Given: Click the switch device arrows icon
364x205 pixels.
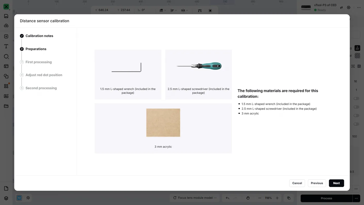Looking at the screenshot, I should 341,8.
